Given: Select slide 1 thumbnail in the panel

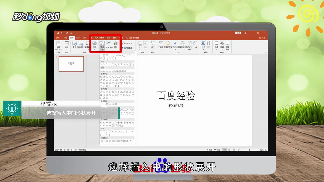Looking at the screenshot, I should click(x=71, y=64).
